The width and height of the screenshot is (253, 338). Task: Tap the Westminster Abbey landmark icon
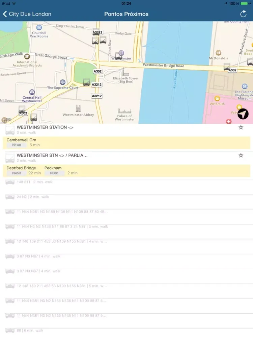tap(78, 108)
